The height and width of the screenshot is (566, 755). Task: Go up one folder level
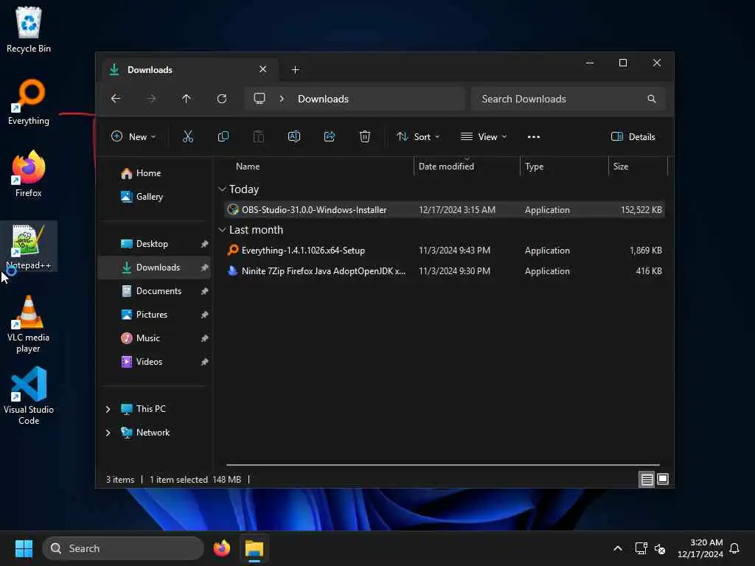[187, 99]
